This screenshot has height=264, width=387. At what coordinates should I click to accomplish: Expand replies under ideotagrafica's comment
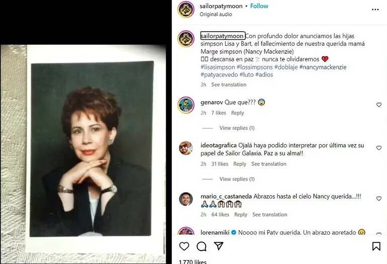237,179
